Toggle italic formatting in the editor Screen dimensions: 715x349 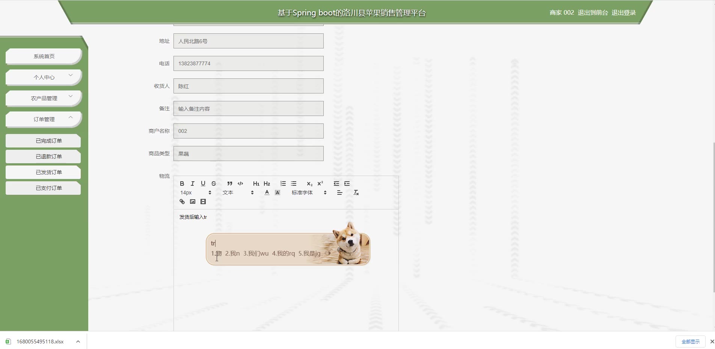[x=193, y=184]
